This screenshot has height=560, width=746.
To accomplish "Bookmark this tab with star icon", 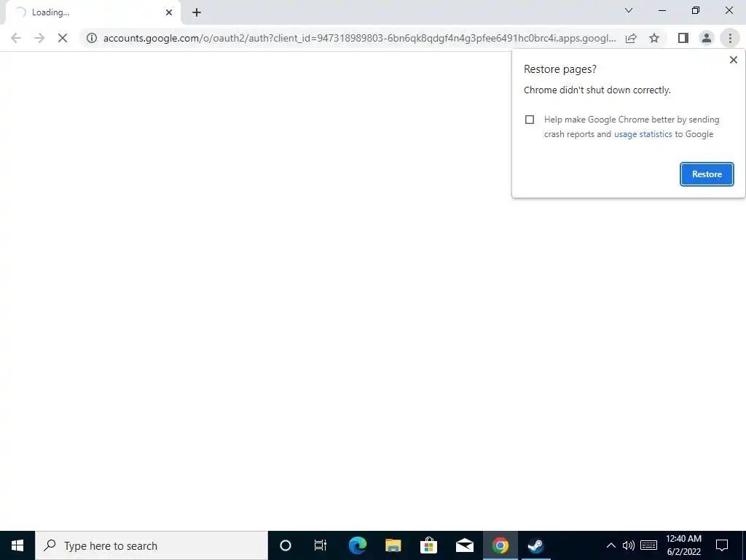I will tap(654, 38).
